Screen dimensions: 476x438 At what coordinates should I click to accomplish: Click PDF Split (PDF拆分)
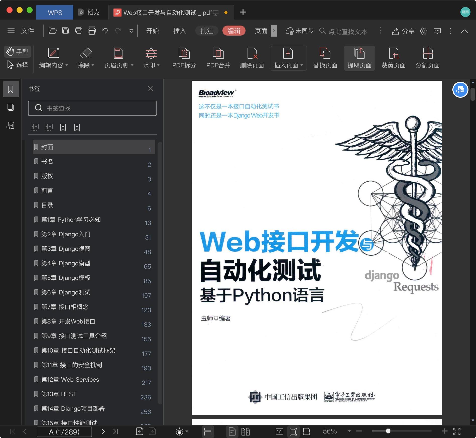(x=184, y=58)
